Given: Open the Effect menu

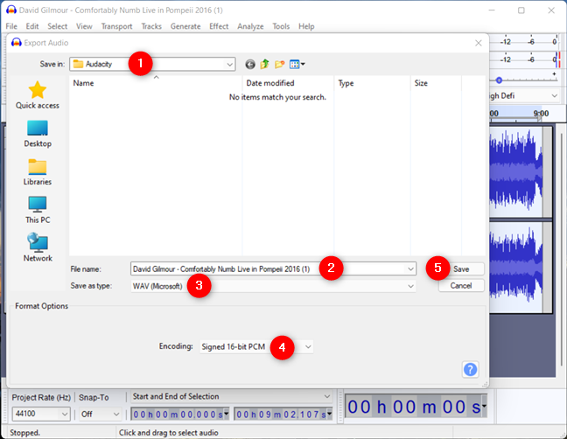Looking at the screenshot, I should [x=219, y=26].
